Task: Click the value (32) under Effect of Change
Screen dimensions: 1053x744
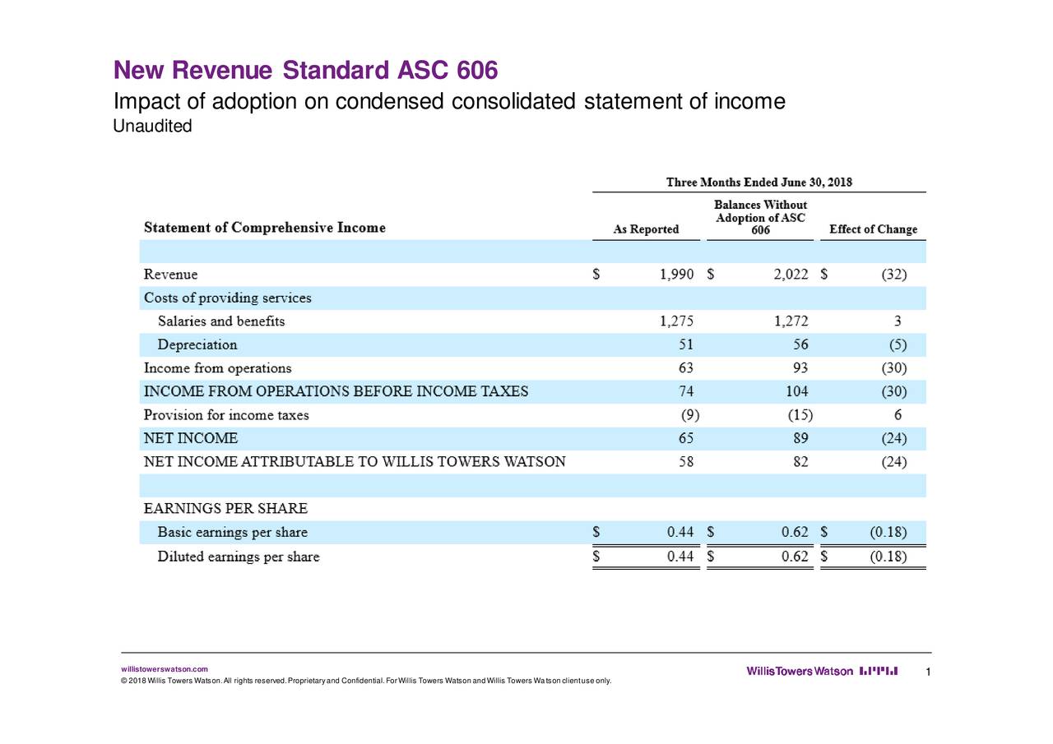Action: coord(896,274)
